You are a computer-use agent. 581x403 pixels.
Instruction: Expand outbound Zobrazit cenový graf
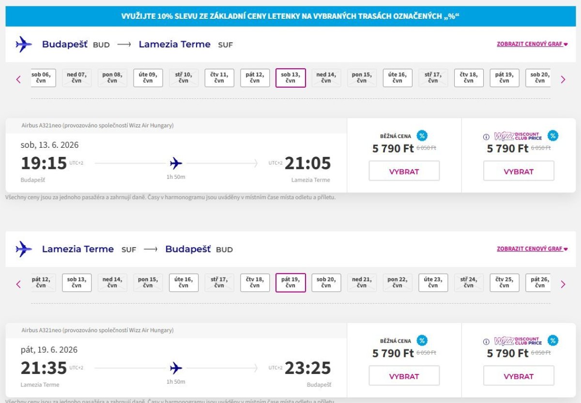coord(532,44)
